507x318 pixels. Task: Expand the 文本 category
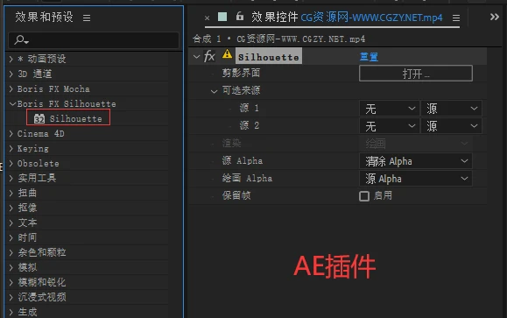[x=11, y=223]
